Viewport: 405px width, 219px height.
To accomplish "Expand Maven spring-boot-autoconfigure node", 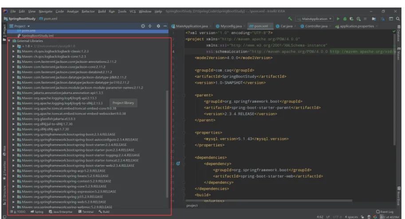I will pyautogui.click(x=13, y=140).
